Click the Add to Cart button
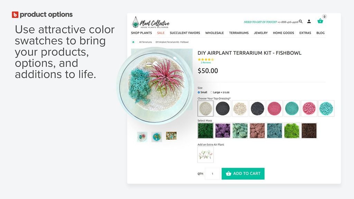Image resolution: width=354 pixels, height=199 pixels. [x=243, y=173]
